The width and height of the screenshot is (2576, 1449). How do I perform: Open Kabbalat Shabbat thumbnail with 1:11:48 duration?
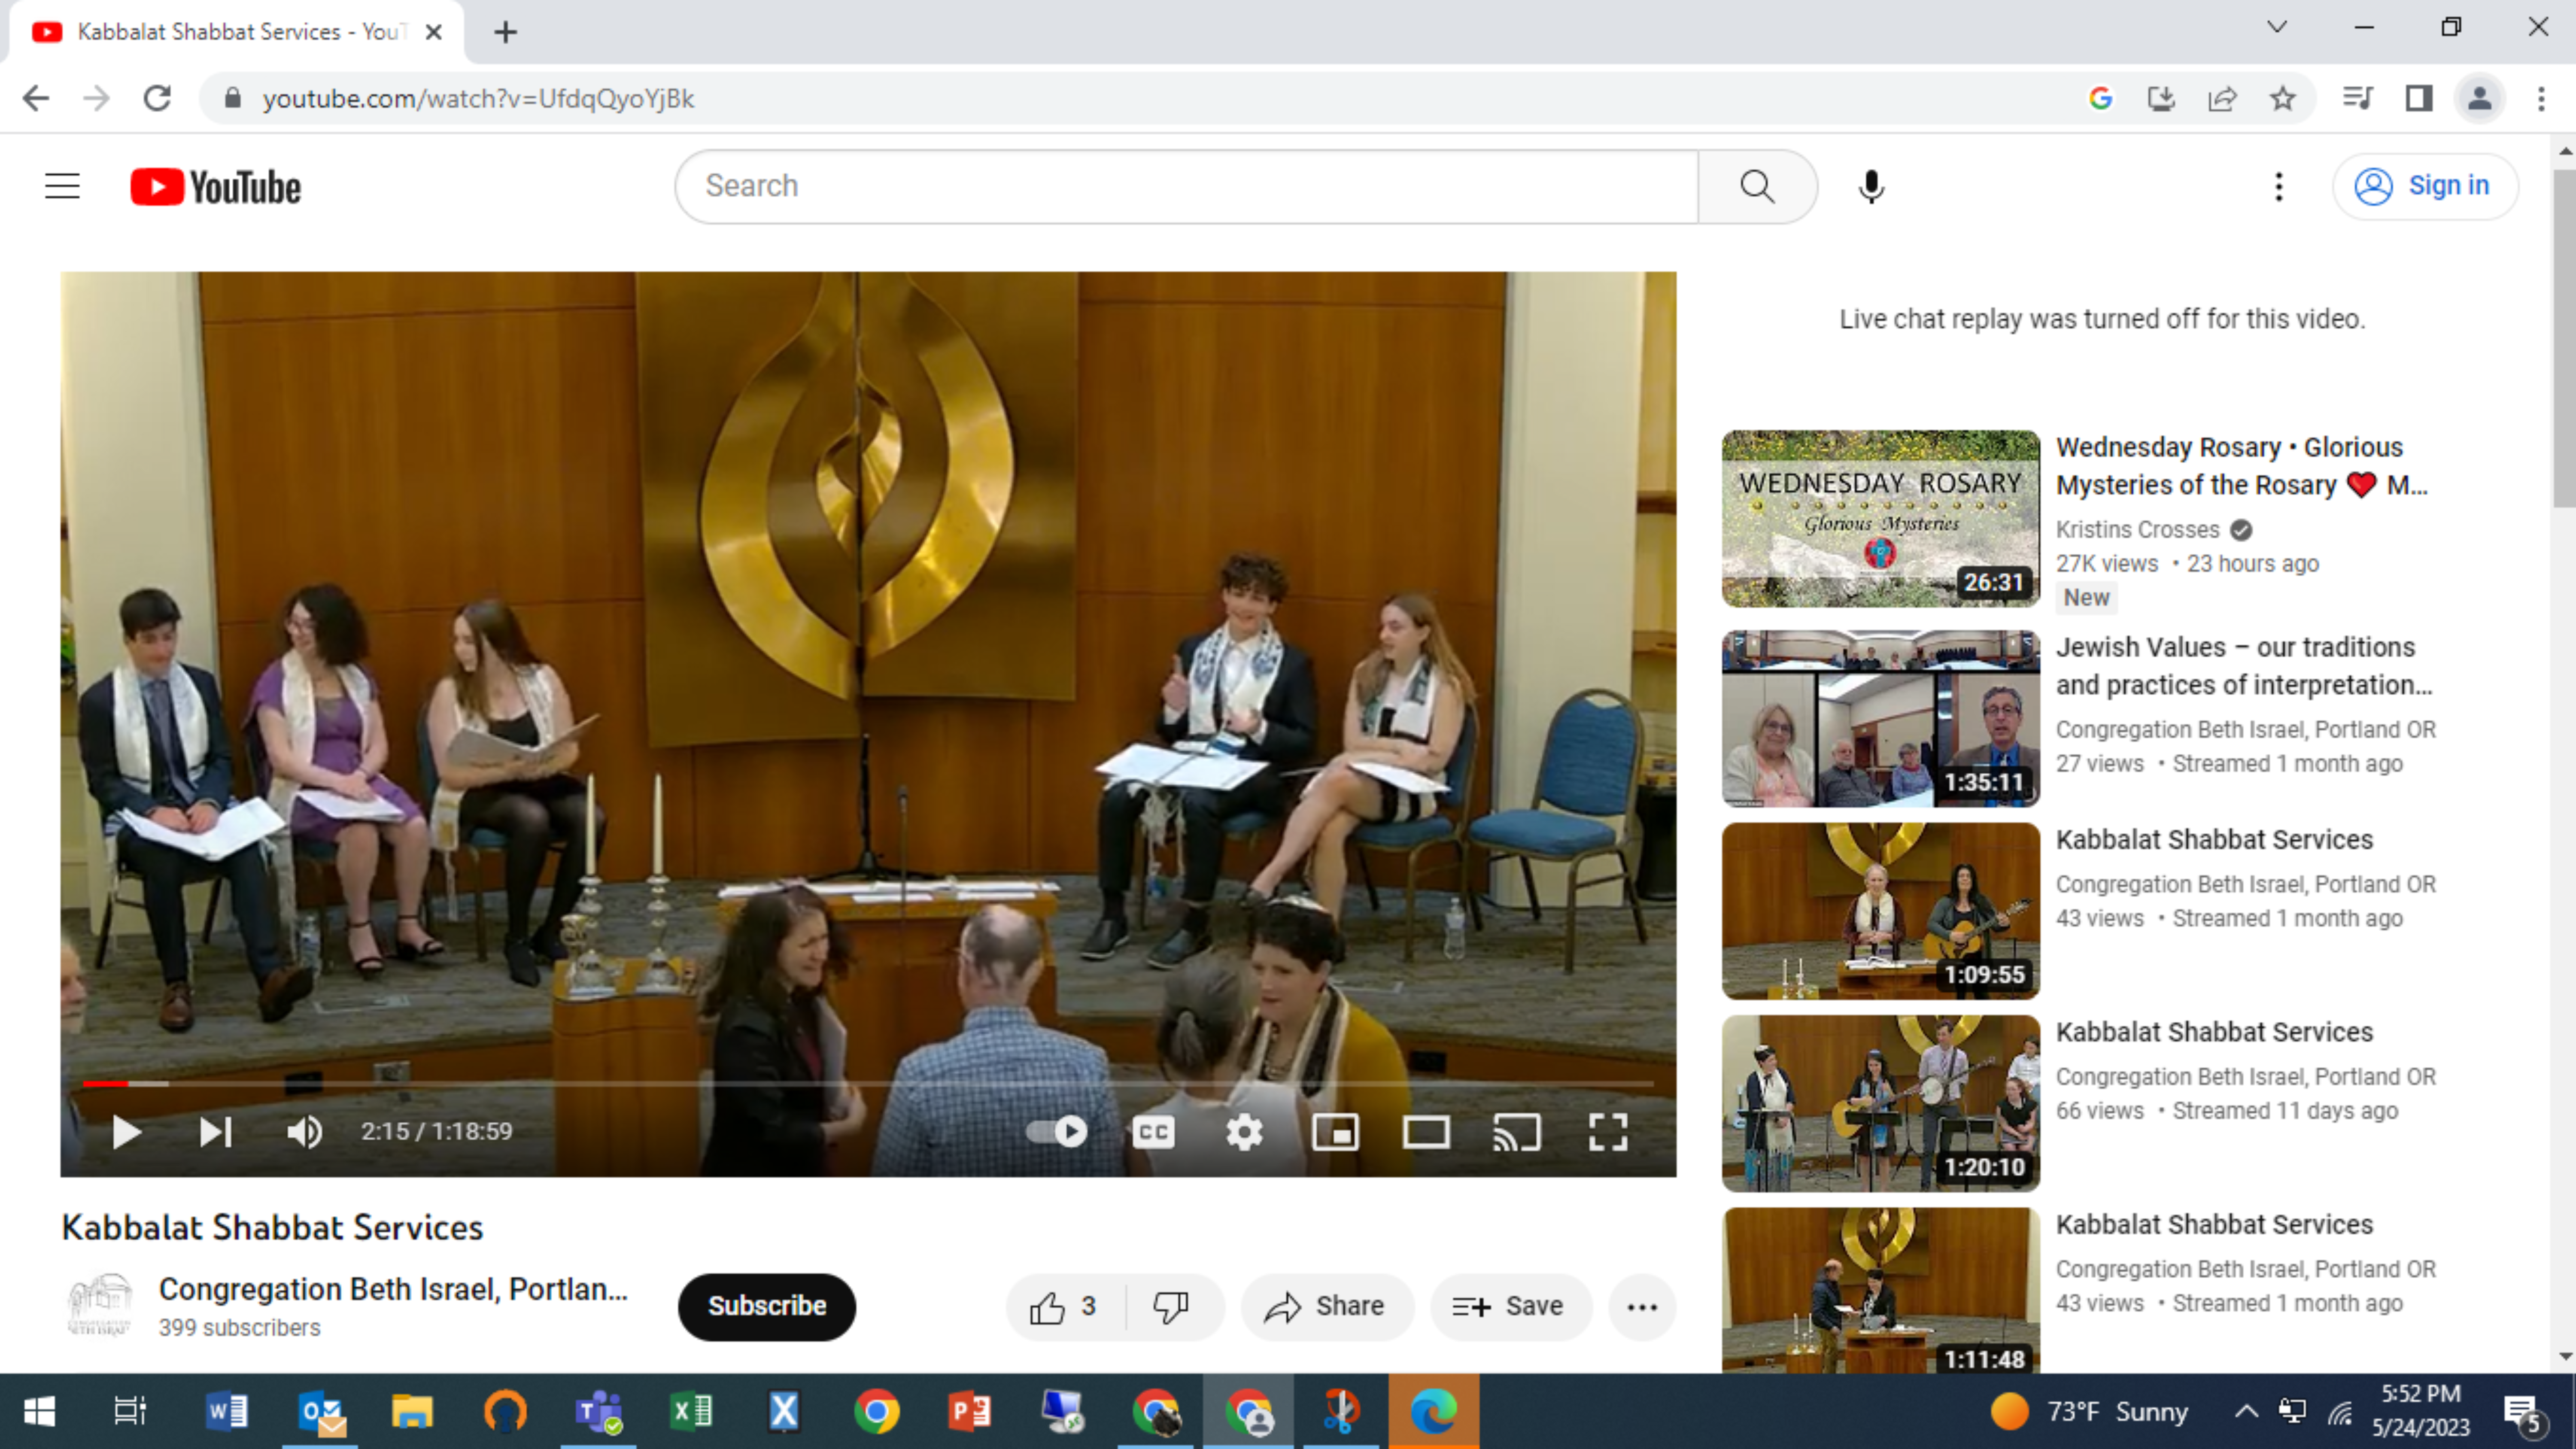click(1880, 1290)
